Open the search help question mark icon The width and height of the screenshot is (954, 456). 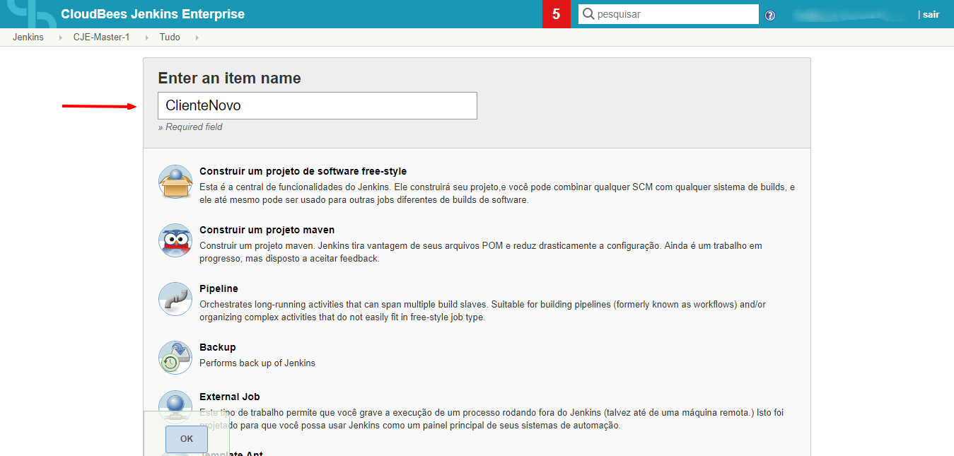coord(770,16)
